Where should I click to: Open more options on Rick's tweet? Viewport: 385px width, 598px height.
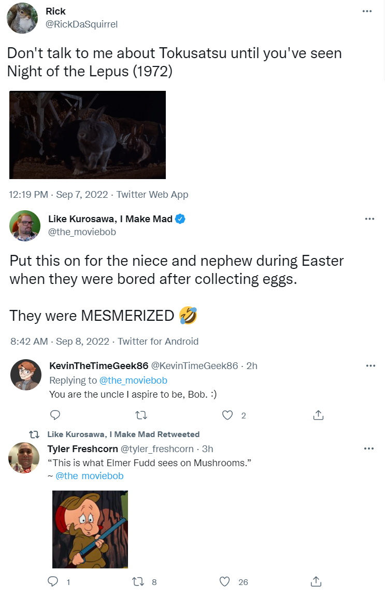367,11
